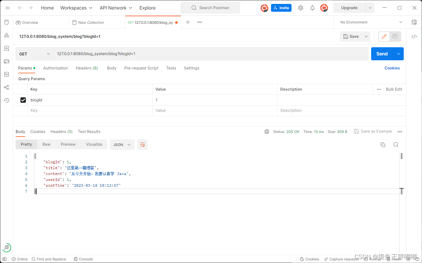Open the environment quick look icon

pyautogui.click(x=414, y=22)
